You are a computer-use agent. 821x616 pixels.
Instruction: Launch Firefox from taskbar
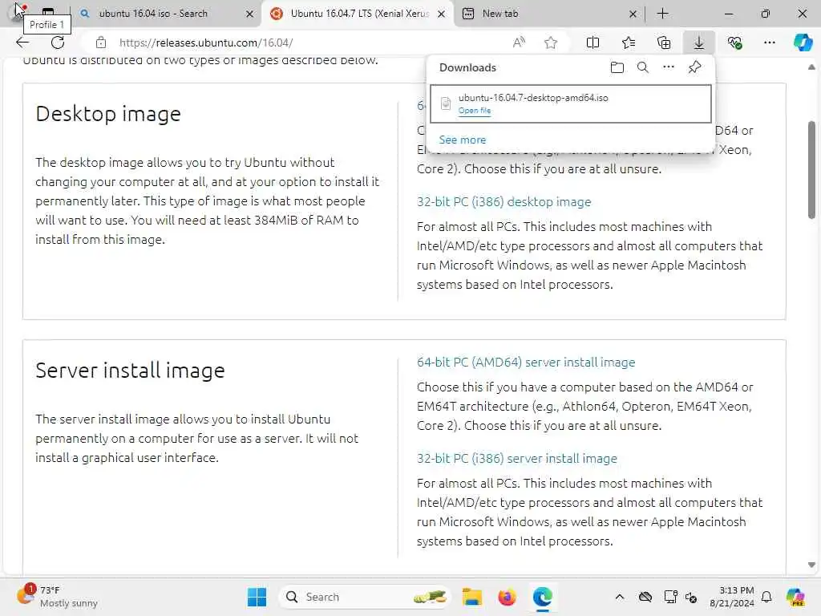(507, 597)
